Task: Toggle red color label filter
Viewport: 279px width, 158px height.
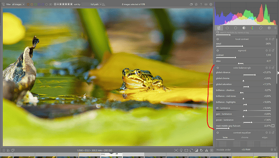Action: coord(28,4)
